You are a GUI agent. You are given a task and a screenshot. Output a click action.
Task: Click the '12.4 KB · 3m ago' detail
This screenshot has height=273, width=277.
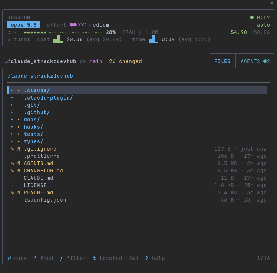[x=240, y=192]
